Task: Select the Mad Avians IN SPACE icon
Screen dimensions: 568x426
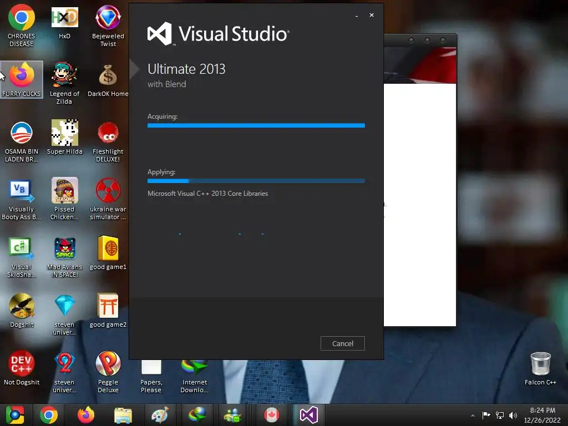Action: click(x=64, y=257)
